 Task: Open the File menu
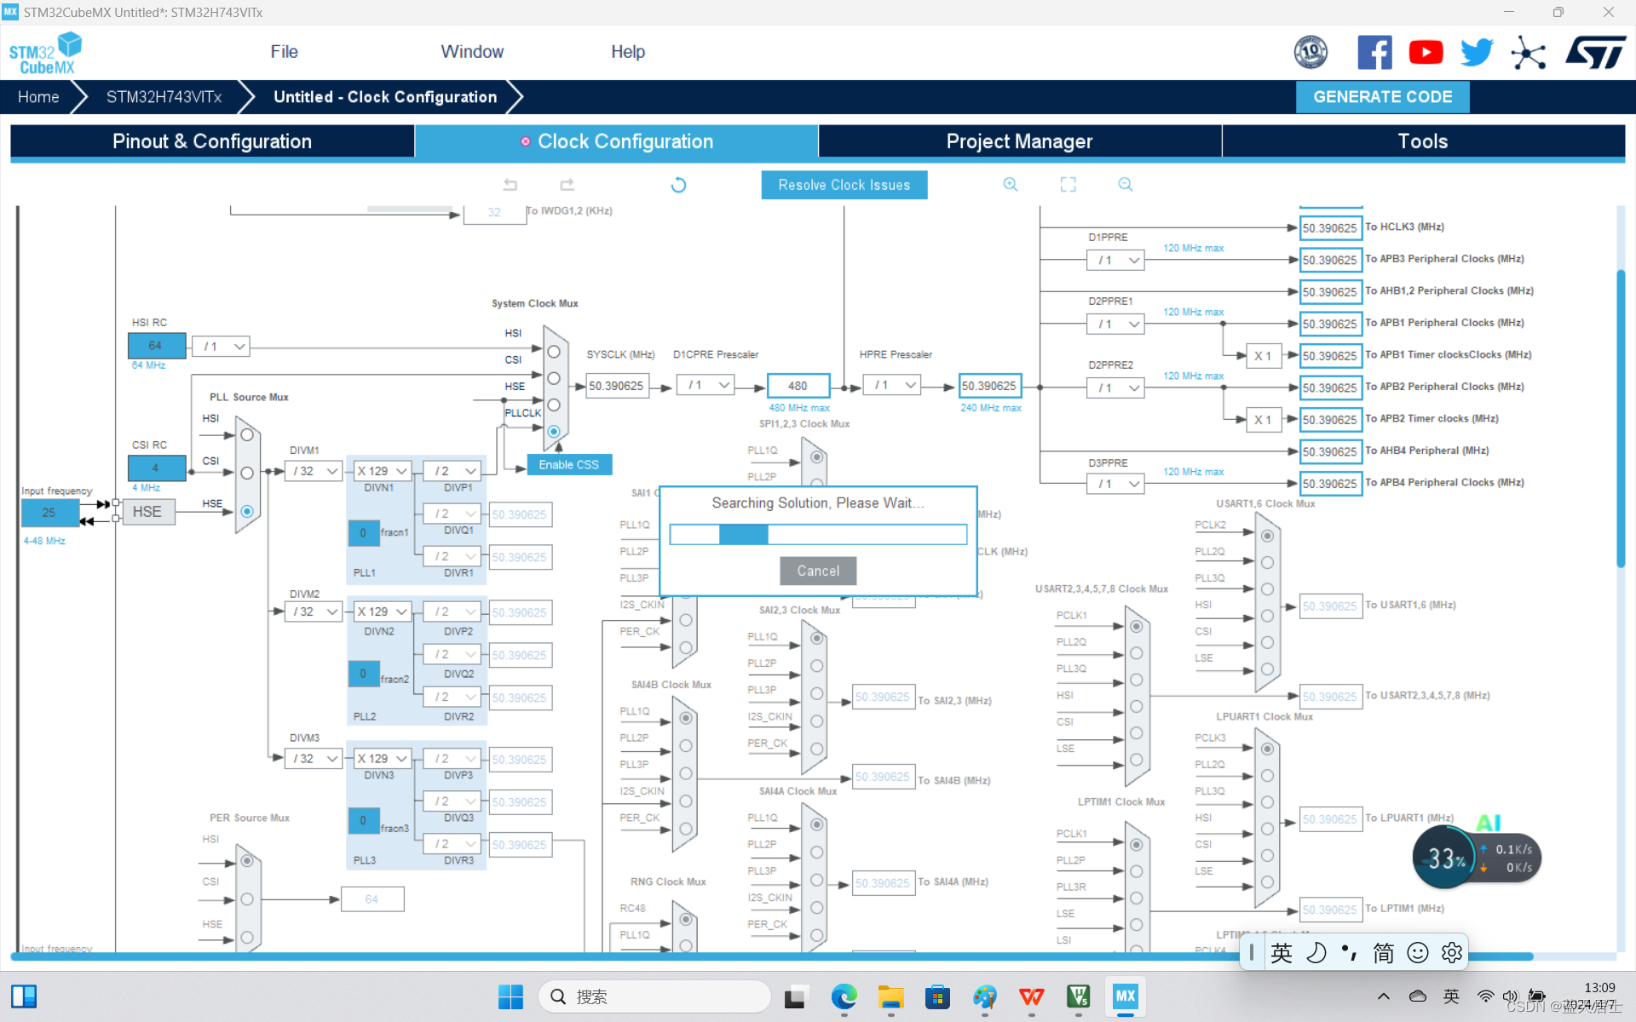[x=284, y=52]
